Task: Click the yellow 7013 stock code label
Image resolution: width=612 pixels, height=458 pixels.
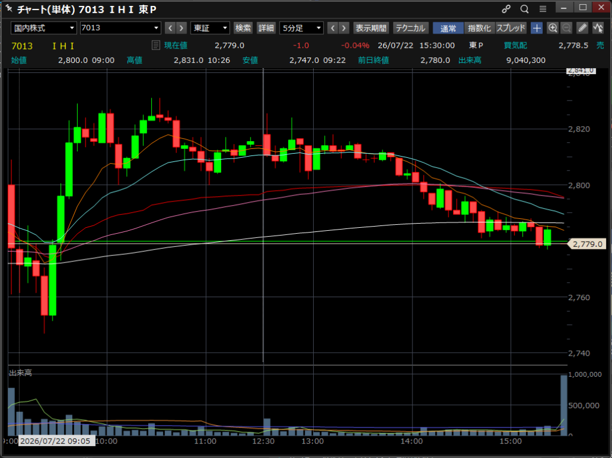Action: point(22,45)
